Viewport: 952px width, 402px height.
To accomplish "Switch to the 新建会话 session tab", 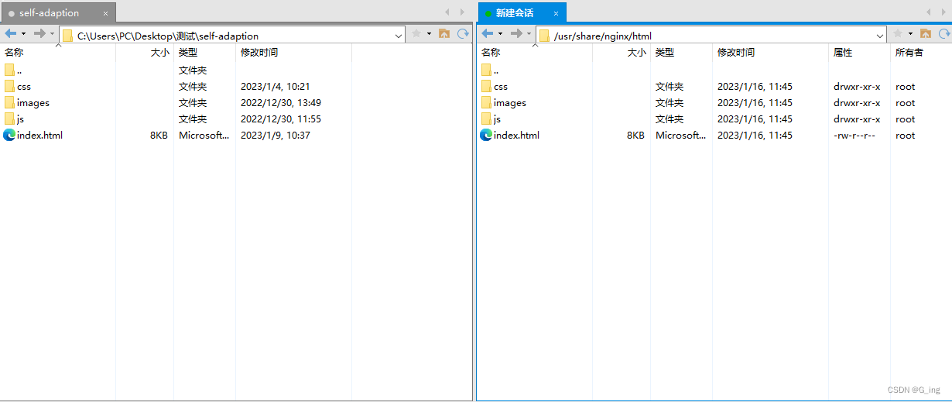I will 514,13.
